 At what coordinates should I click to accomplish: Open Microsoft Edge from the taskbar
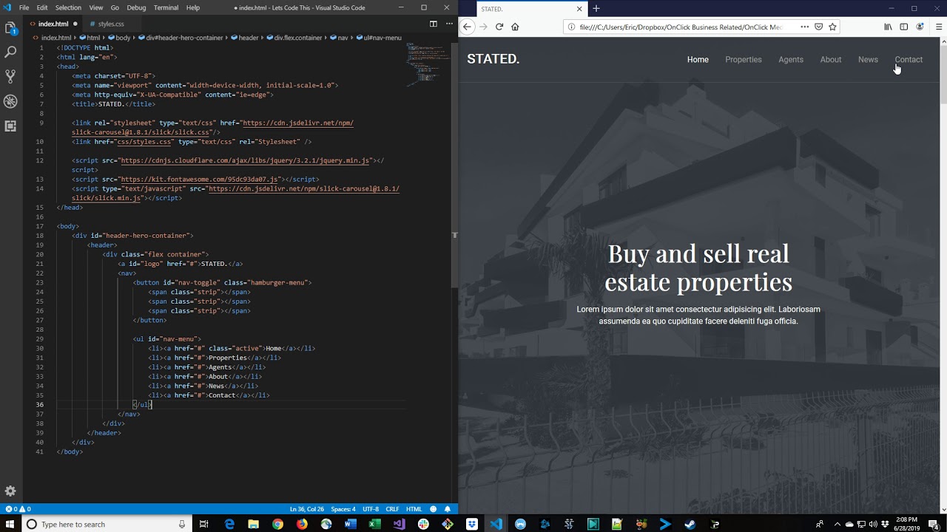pyautogui.click(x=229, y=524)
